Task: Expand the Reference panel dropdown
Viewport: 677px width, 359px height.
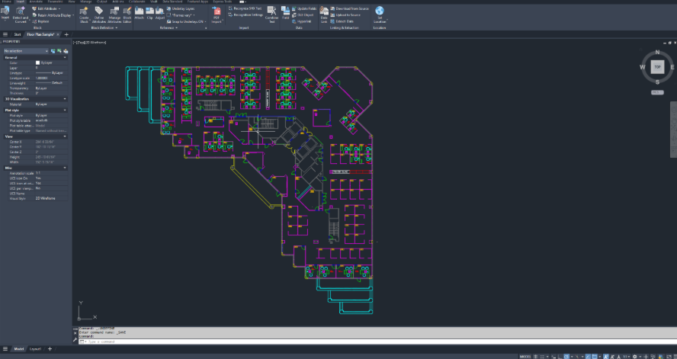Action: pos(168,27)
